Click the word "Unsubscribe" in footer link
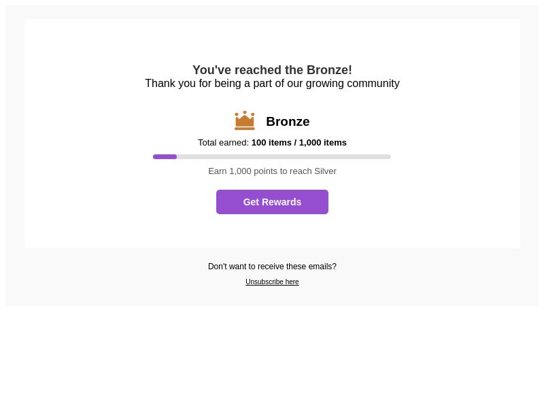544x408 pixels. [x=265, y=282]
